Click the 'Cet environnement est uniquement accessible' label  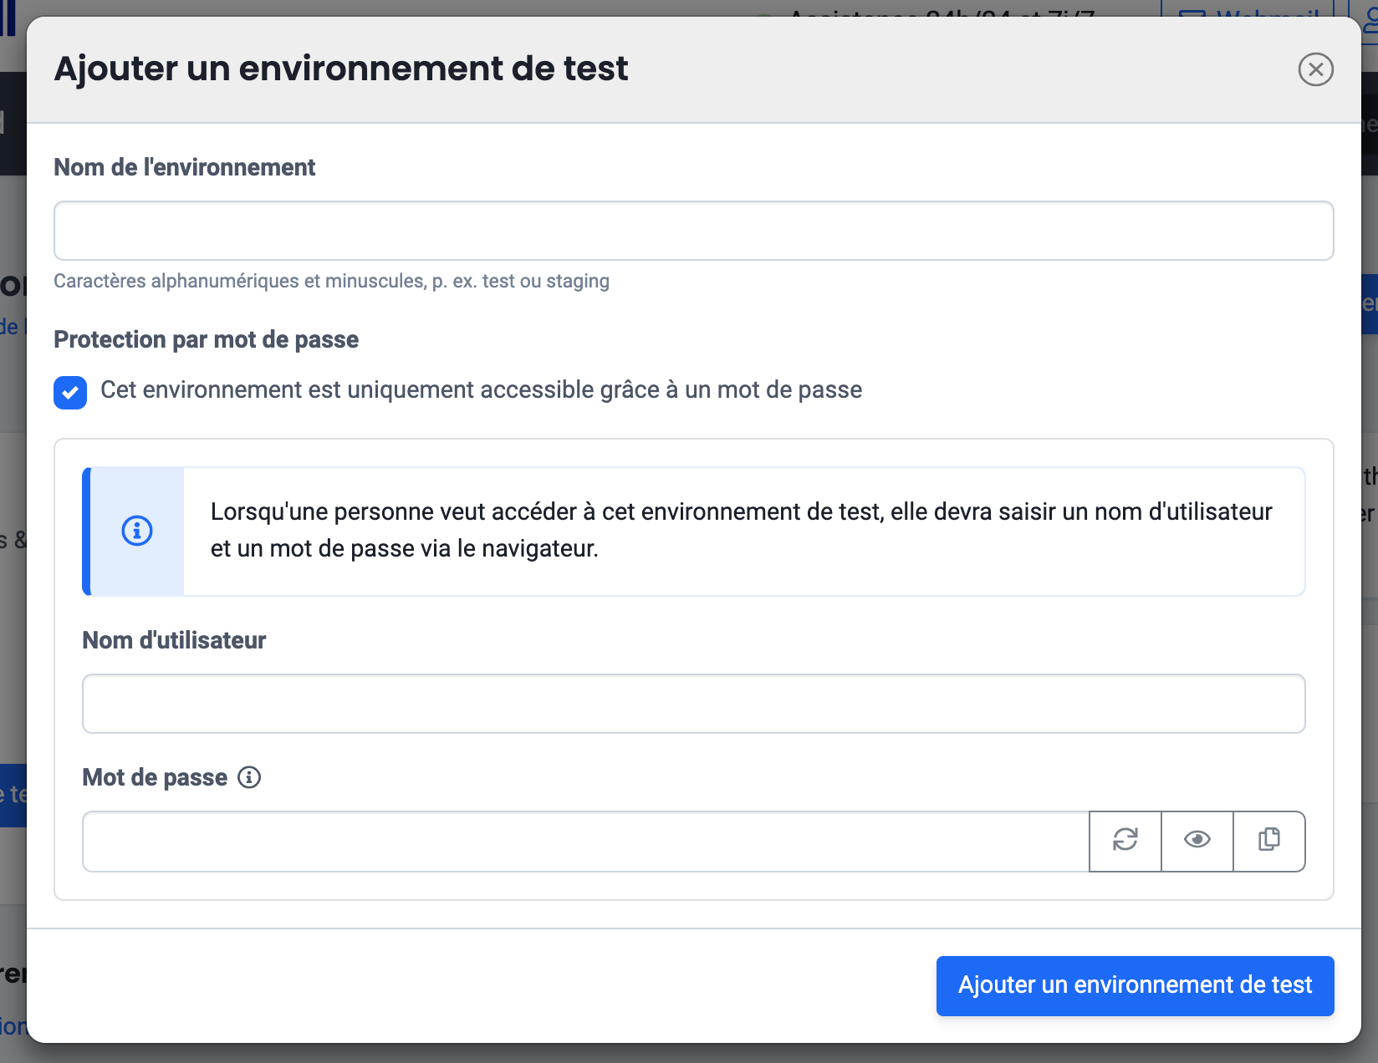pos(481,390)
